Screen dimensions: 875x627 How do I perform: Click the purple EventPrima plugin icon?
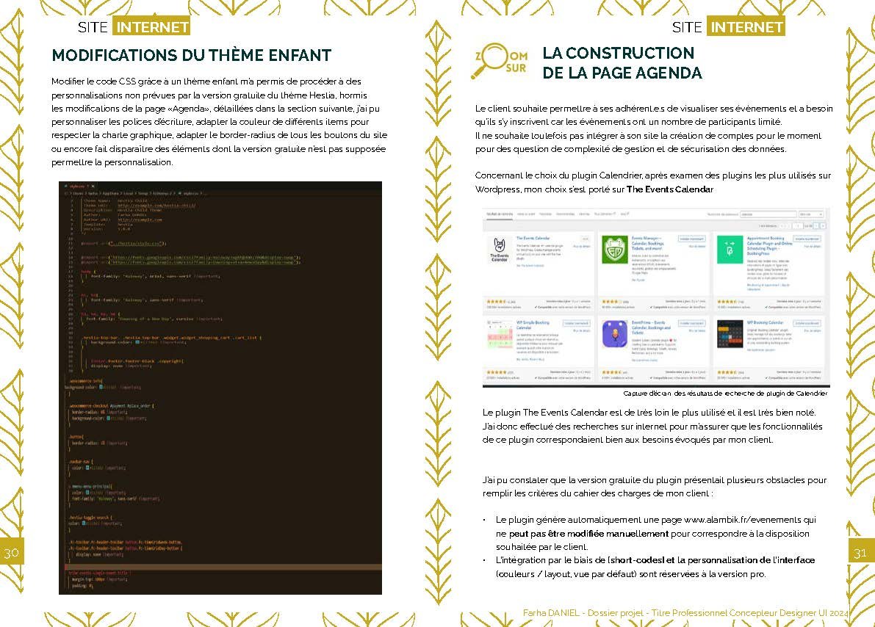coord(614,334)
